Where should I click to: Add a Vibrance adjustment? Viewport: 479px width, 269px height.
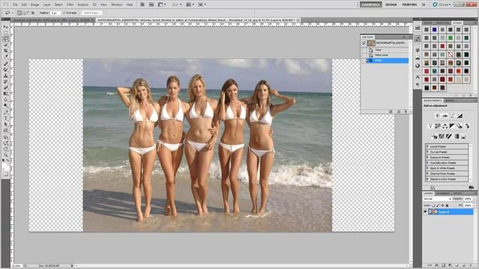click(430, 126)
